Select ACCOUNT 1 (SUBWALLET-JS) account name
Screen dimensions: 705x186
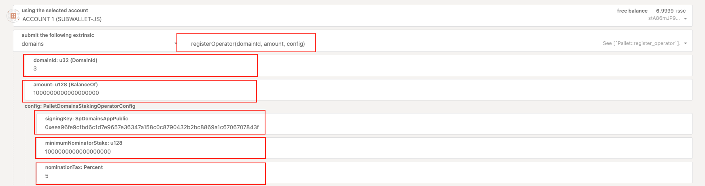(x=62, y=19)
